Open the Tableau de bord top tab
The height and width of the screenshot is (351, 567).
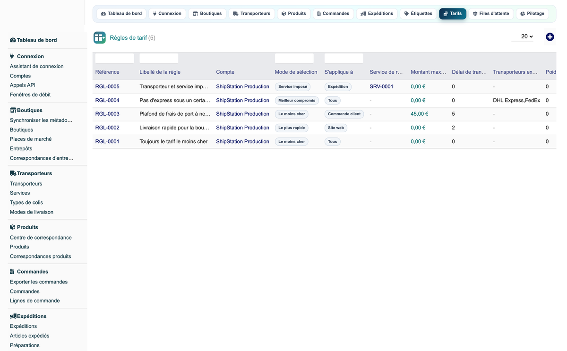(121, 14)
